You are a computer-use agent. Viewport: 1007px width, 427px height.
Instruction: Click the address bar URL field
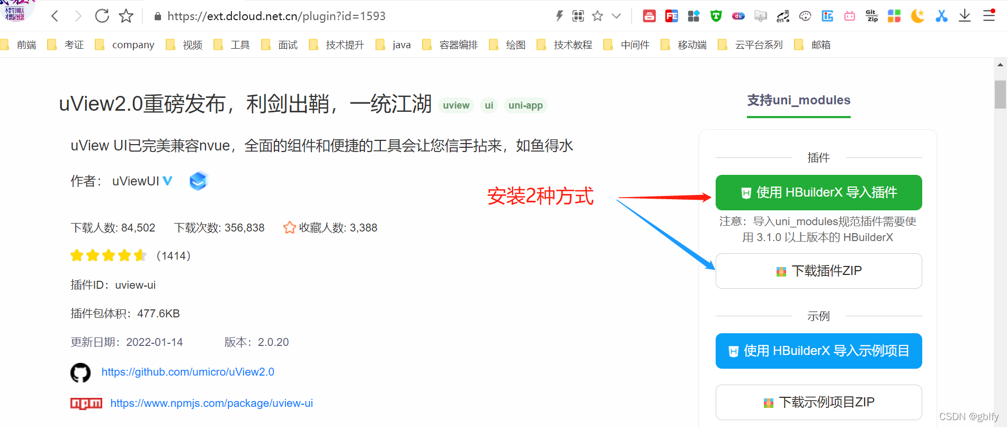(277, 16)
